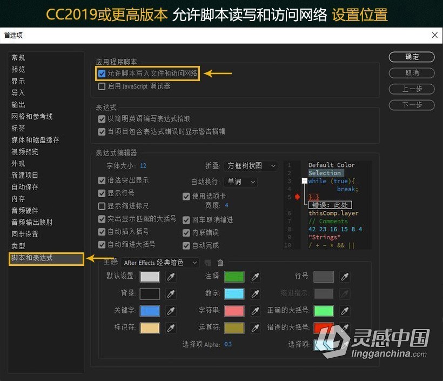Collapse the while loop fold marker in preview

[x=304, y=181]
